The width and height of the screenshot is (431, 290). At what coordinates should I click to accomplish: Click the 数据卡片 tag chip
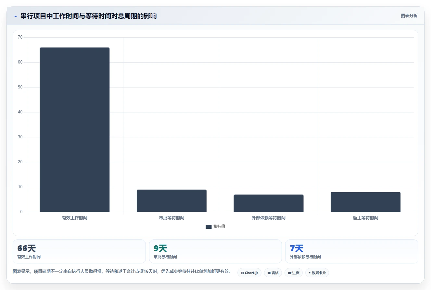point(317,273)
